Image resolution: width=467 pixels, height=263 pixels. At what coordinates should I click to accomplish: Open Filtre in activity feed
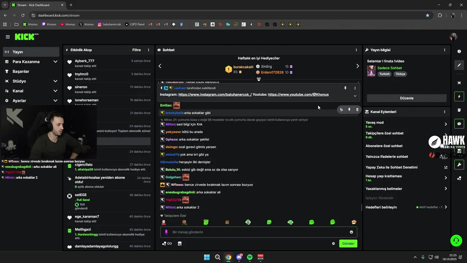pos(136,50)
